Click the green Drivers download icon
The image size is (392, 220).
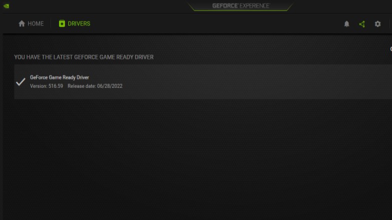[x=62, y=24]
